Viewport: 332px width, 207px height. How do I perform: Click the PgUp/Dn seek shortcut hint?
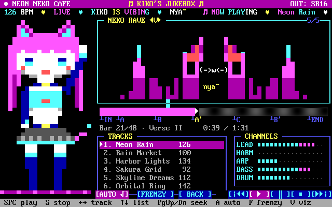pos(182,202)
